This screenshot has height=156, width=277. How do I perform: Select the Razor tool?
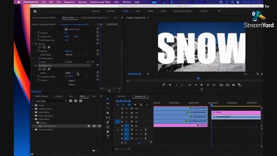tap(108, 113)
